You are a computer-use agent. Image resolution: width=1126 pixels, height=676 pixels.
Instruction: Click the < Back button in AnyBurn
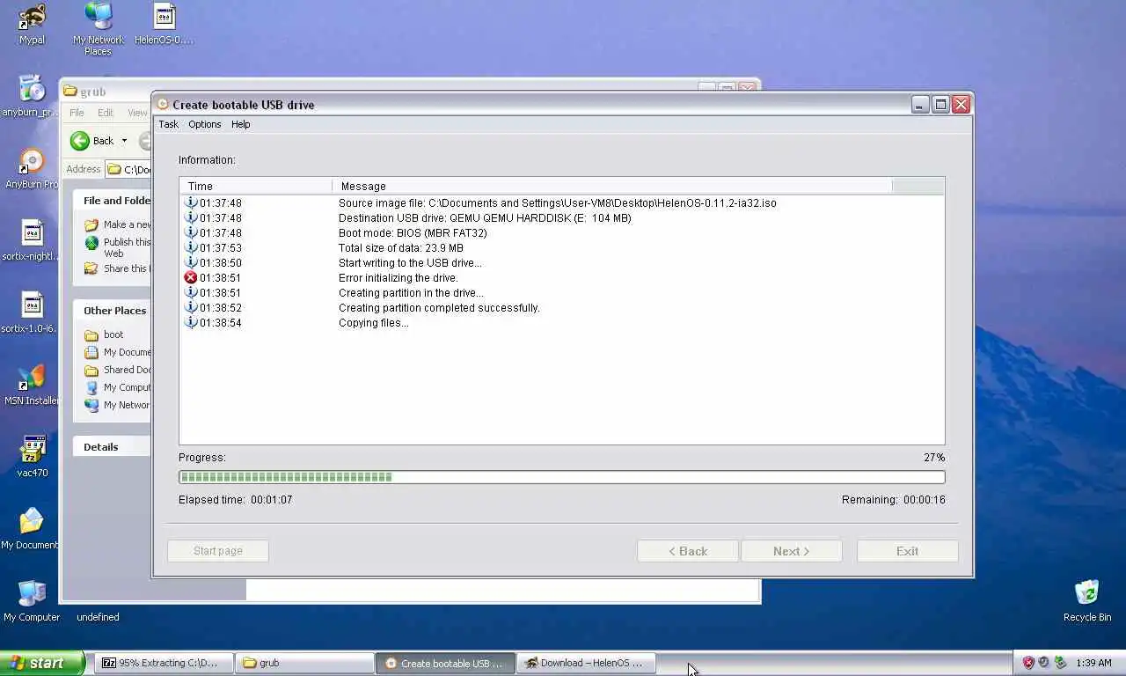(x=688, y=551)
